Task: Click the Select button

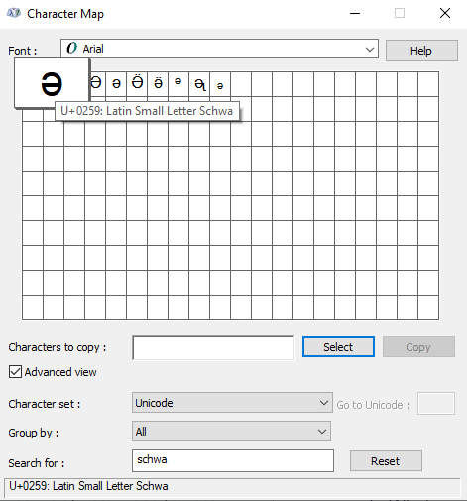Action: point(338,347)
